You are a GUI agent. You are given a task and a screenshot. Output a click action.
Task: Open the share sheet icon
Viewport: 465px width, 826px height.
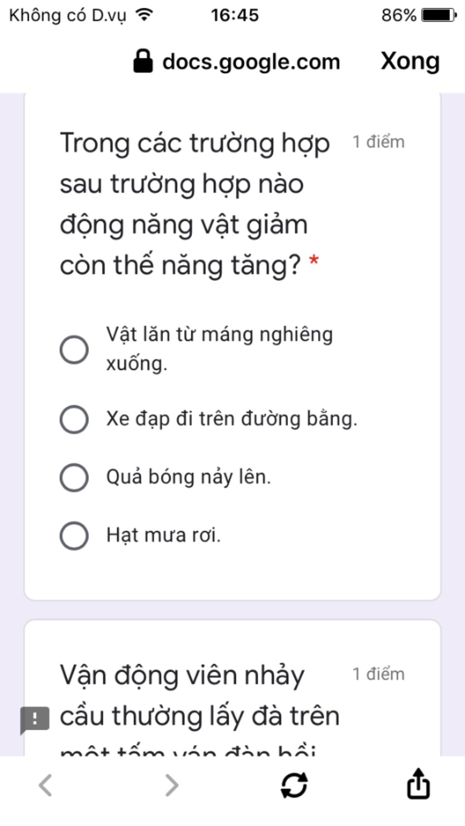418,783
